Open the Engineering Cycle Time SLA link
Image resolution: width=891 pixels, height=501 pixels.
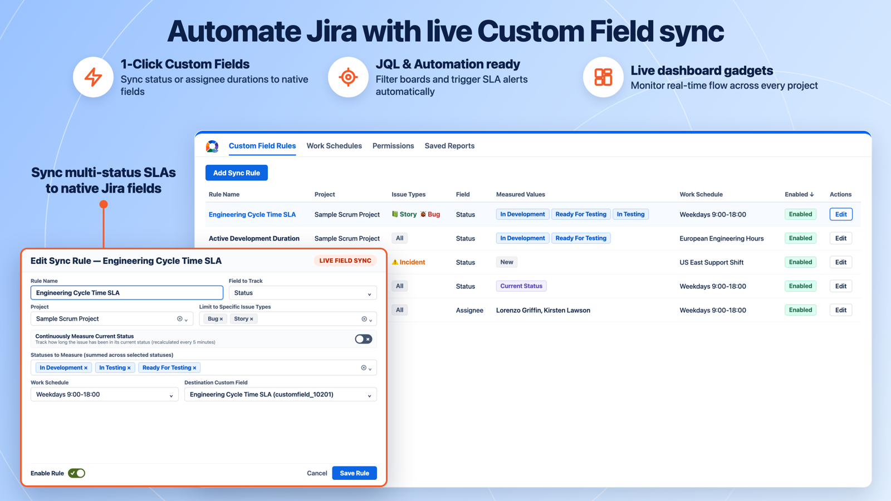tap(252, 214)
